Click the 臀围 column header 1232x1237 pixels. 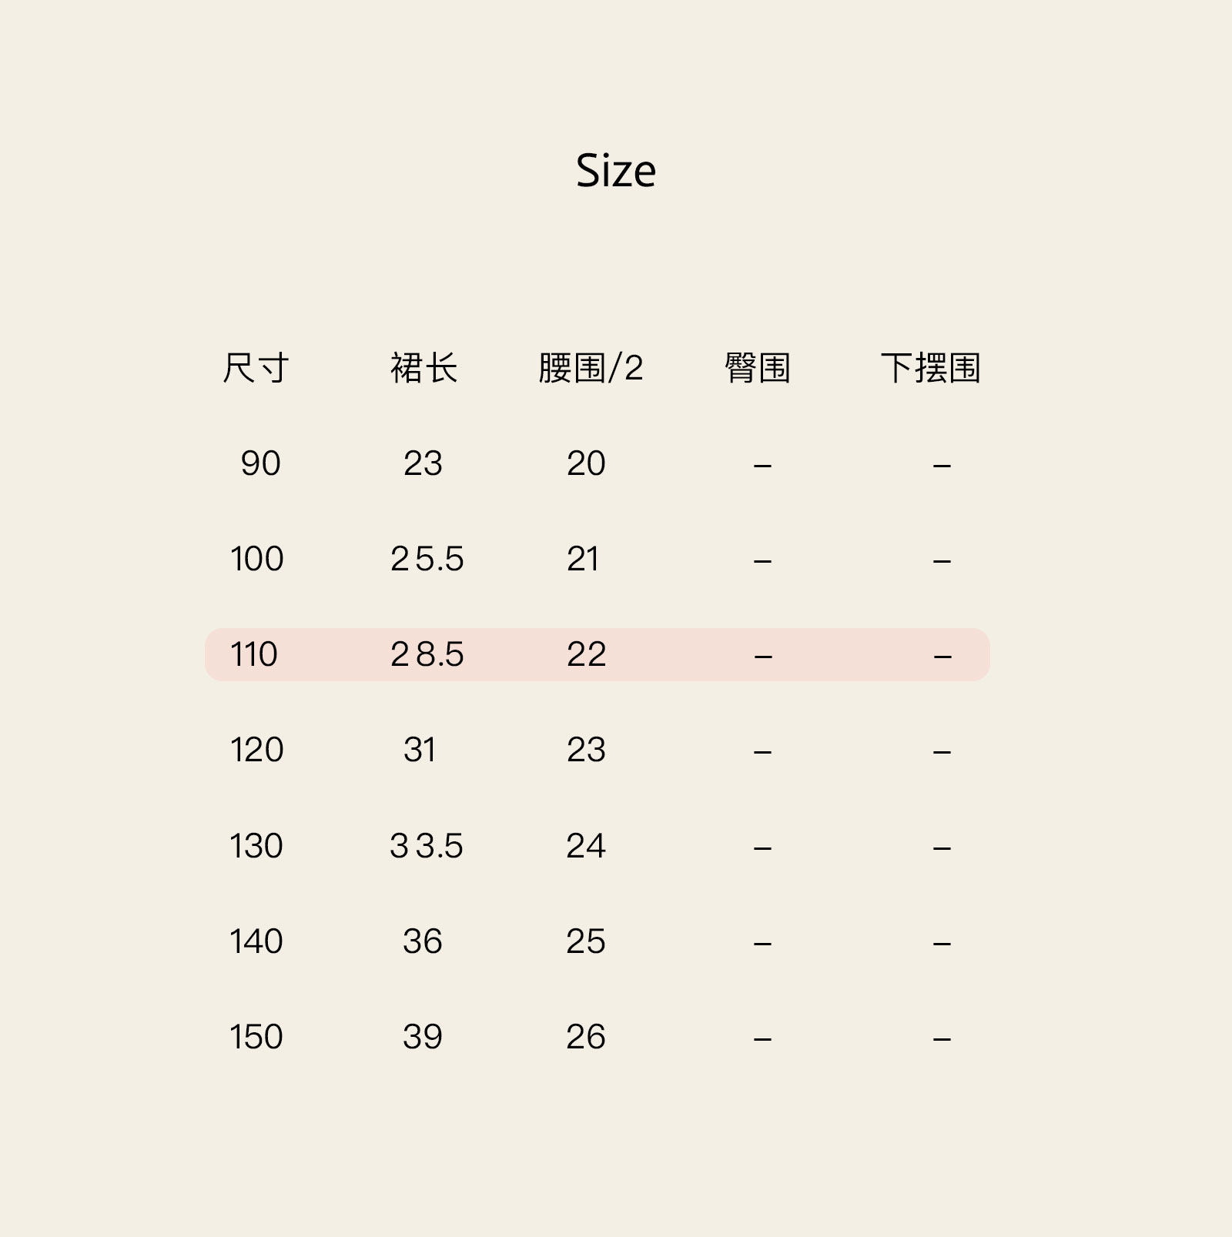click(x=758, y=368)
